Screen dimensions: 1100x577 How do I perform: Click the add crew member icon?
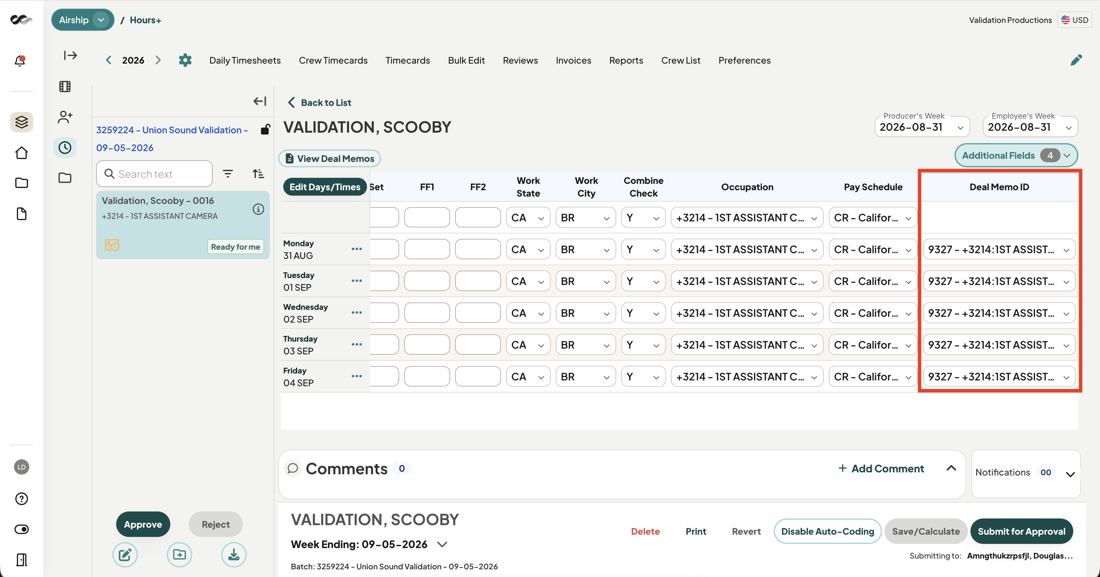65,117
